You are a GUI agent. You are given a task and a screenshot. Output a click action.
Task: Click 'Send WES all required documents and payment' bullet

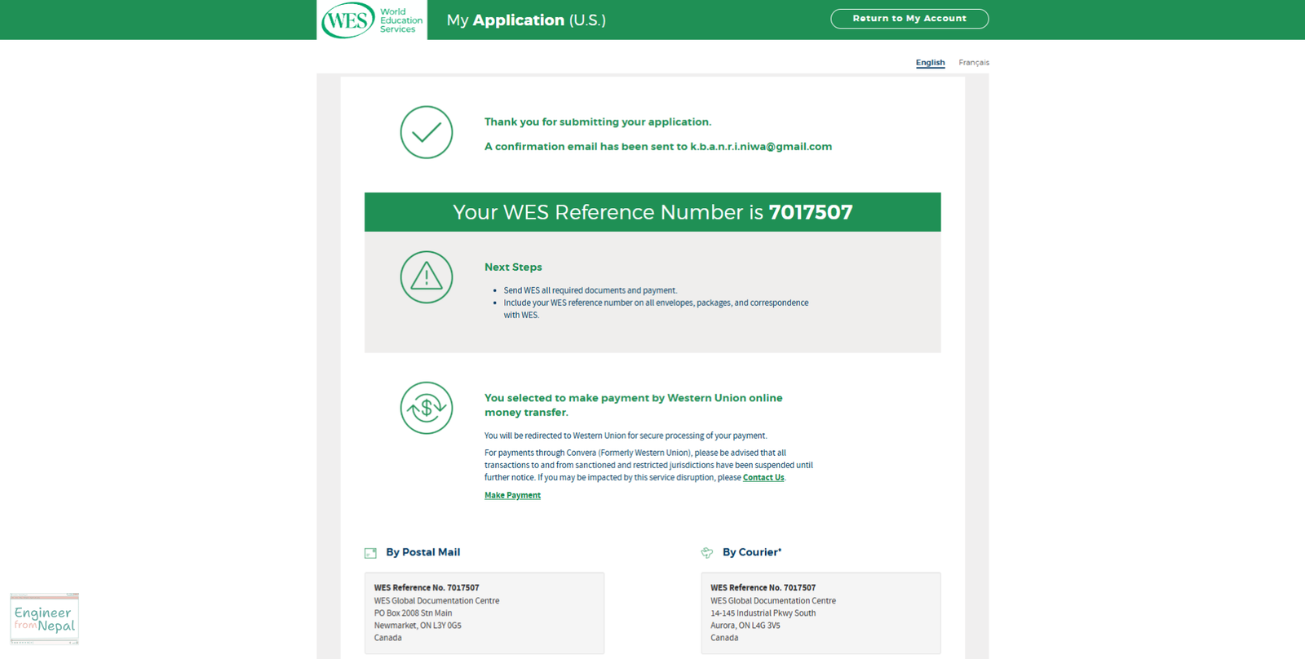591,290
